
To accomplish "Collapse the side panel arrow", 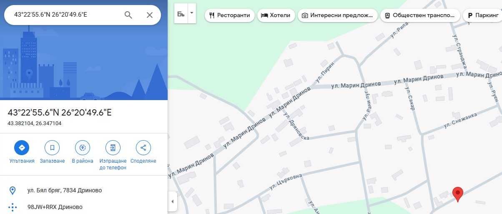I will (173, 202).
